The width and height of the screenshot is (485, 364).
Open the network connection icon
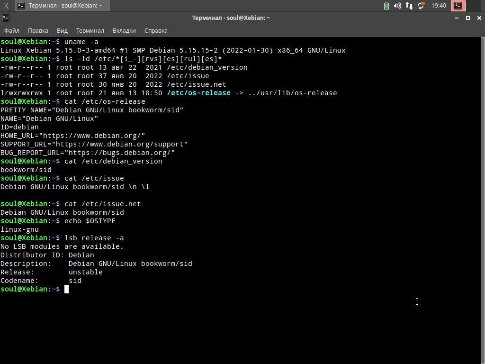[x=409, y=6]
